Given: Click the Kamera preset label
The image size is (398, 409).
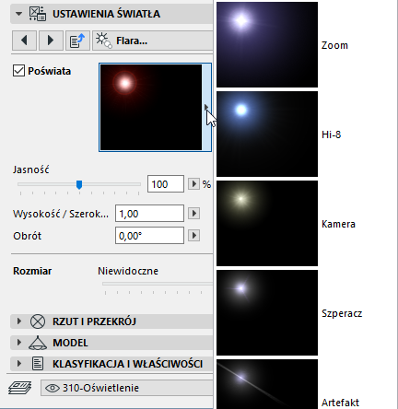Looking at the screenshot, I should tap(338, 224).
